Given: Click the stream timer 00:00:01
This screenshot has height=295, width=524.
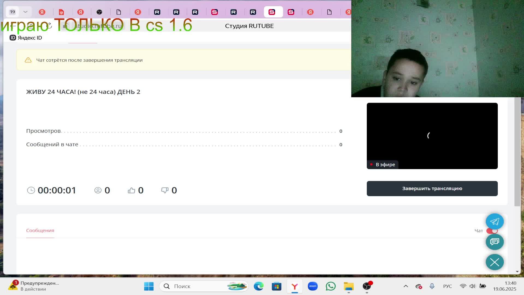Looking at the screenshot, I should (x=57, y=190).
